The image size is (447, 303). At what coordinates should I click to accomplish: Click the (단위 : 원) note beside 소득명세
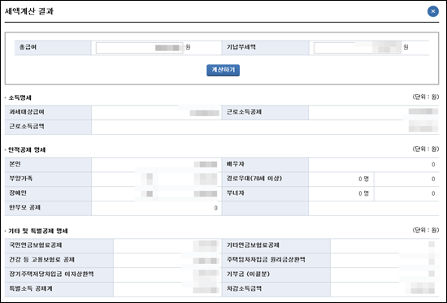[426, 97]
